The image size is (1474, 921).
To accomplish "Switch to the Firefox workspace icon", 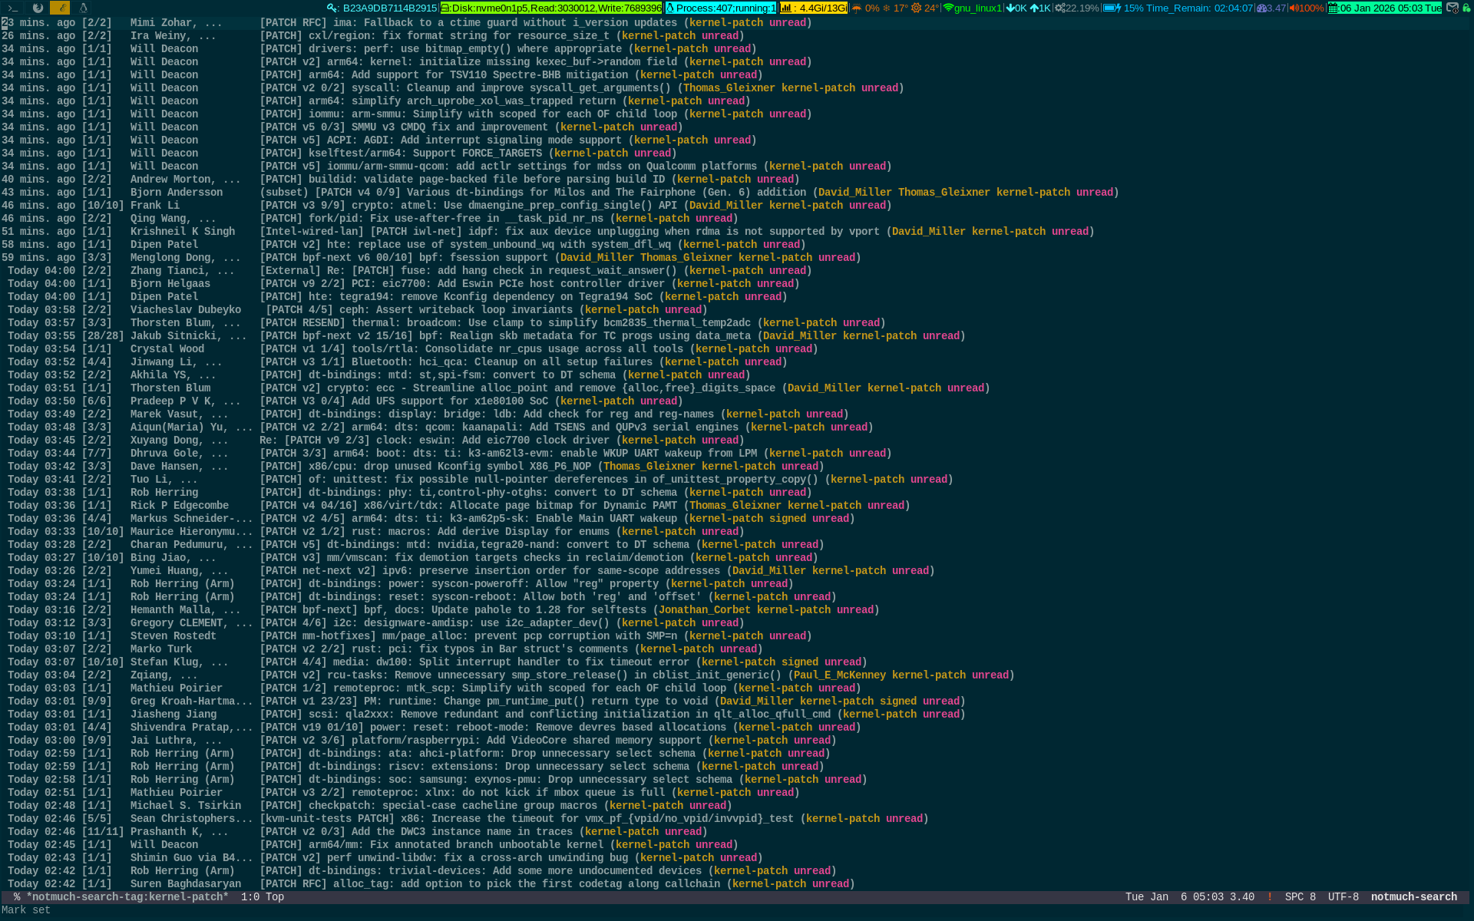I will tap(37, 8).
